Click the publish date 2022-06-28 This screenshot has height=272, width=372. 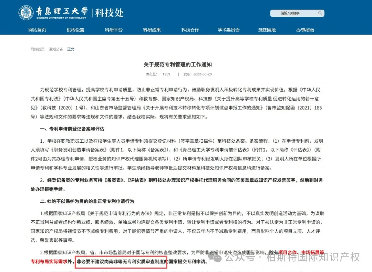pos(203,74)
